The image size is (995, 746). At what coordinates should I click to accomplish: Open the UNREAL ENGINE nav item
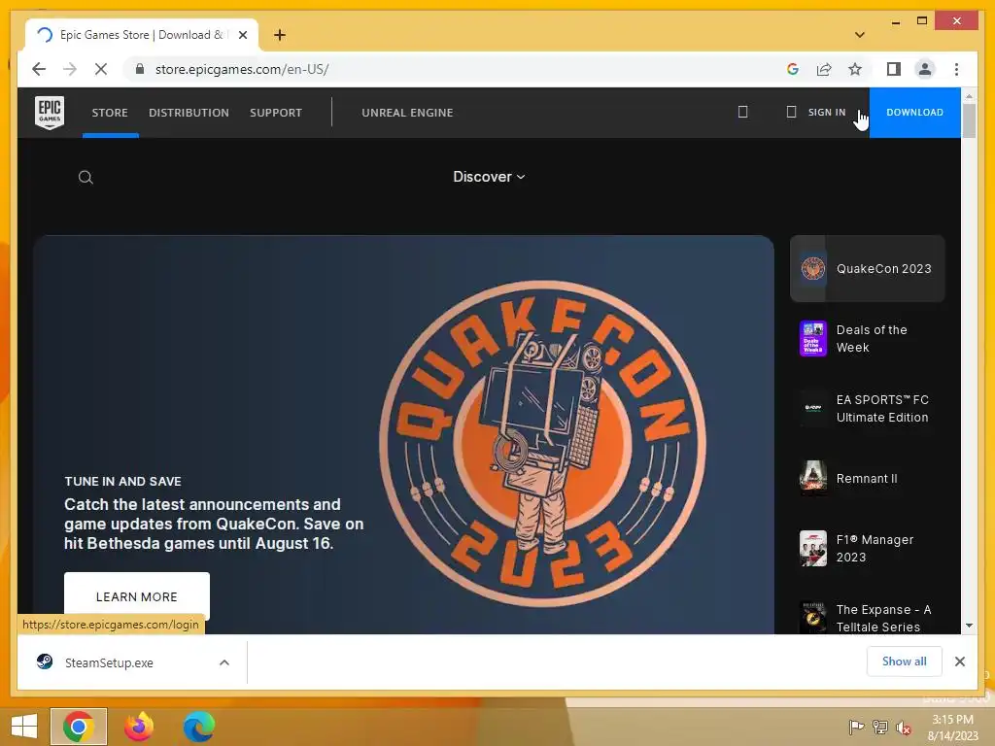407,113
